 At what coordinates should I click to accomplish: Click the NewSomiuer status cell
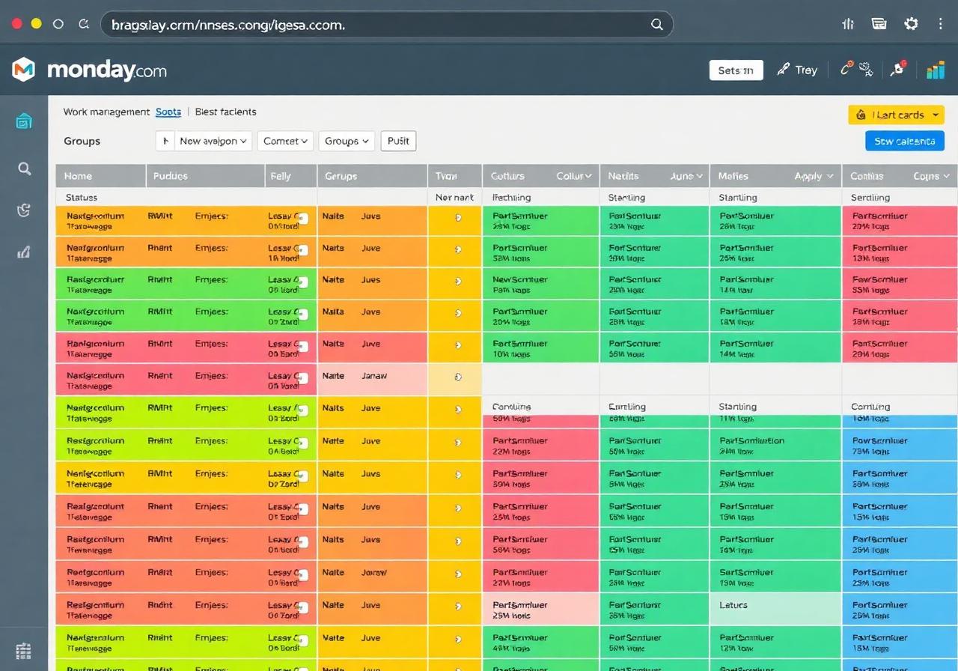(x=540, y=284)
